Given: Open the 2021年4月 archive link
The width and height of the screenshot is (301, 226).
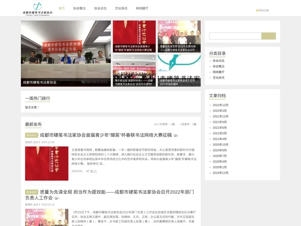Looking at the screenshot, I should 219,139.
